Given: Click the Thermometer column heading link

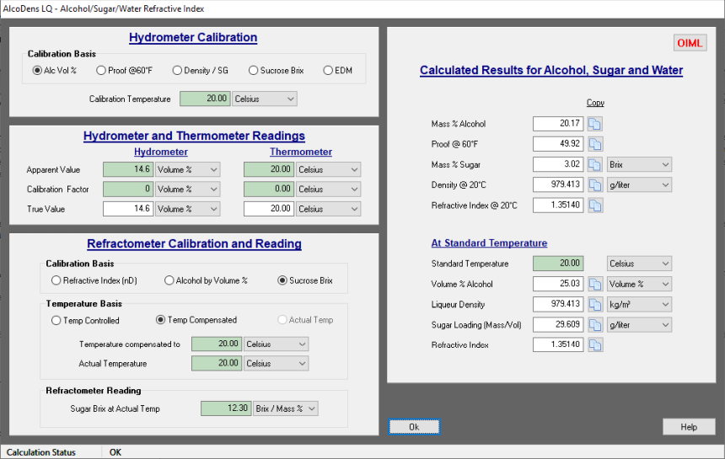Looking at the screenshot, I should (301, 152).
